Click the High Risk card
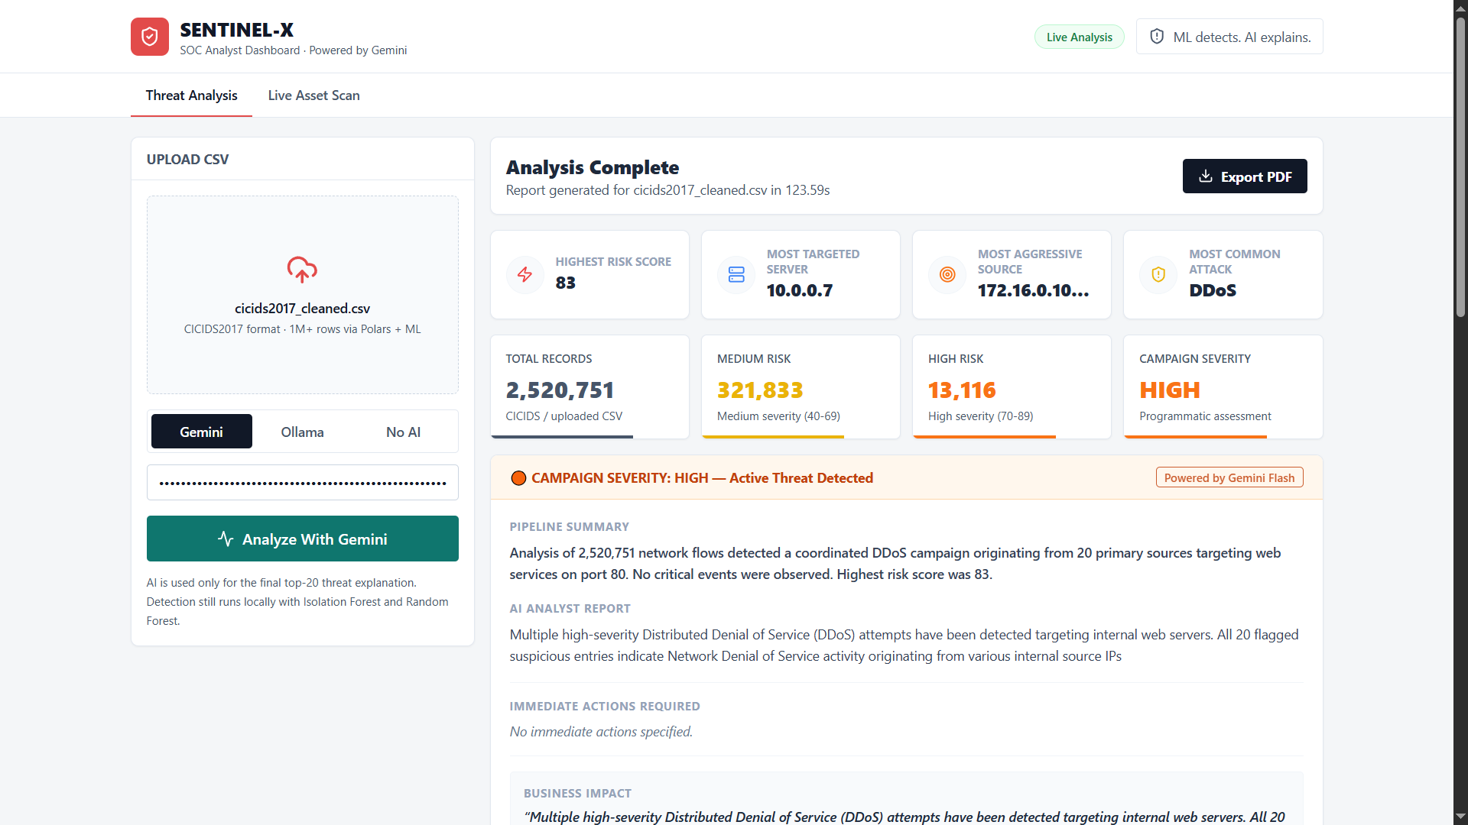The height and width of the screenshot is (825, 1468). 1012,387
